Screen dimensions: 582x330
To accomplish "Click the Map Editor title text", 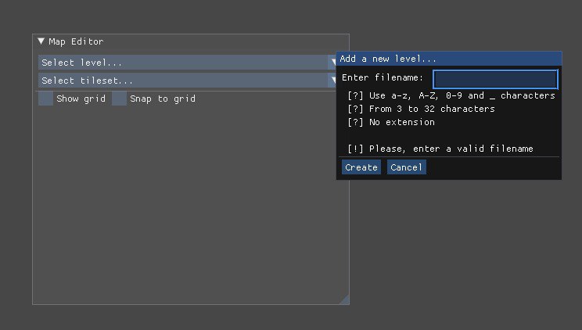I will 76,41.
